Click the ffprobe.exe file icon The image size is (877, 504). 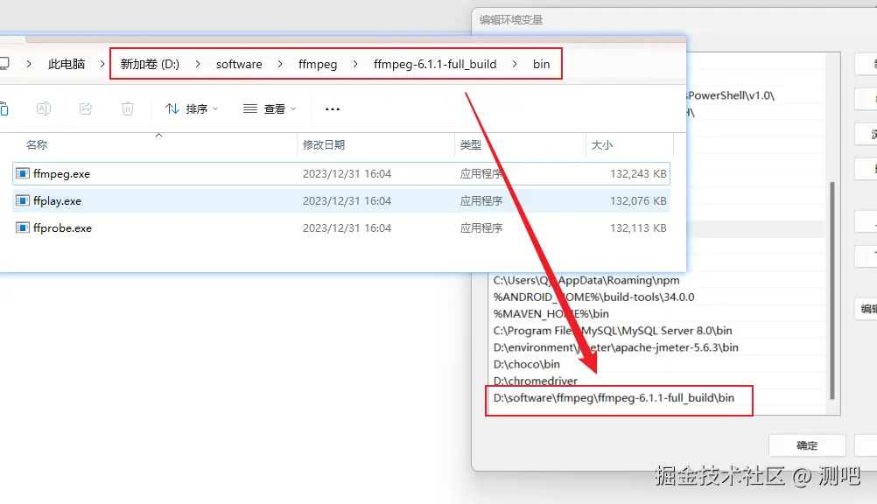(x=23, y=227)
